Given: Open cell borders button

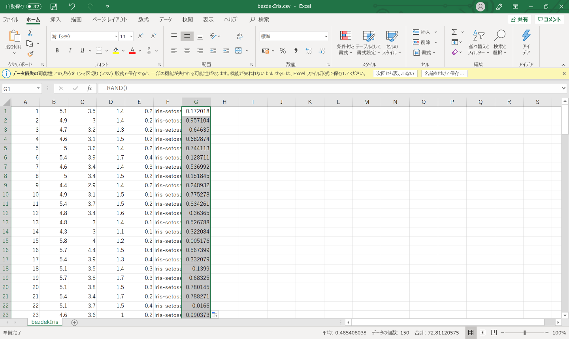Looking at the screenshot, I should [99, 50].
